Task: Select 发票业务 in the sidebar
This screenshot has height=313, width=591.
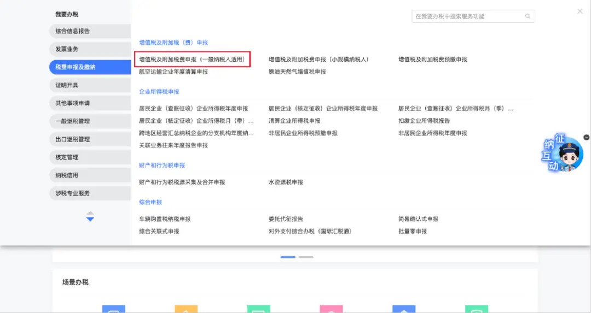Action: click(90, 49)
